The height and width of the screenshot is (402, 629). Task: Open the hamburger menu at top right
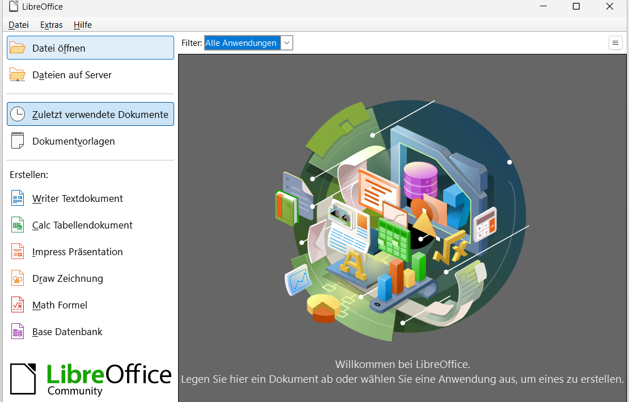pos(615,43)
